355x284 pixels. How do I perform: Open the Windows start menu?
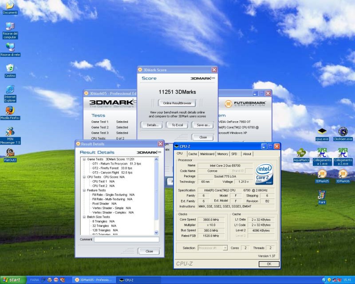(13, 280)
